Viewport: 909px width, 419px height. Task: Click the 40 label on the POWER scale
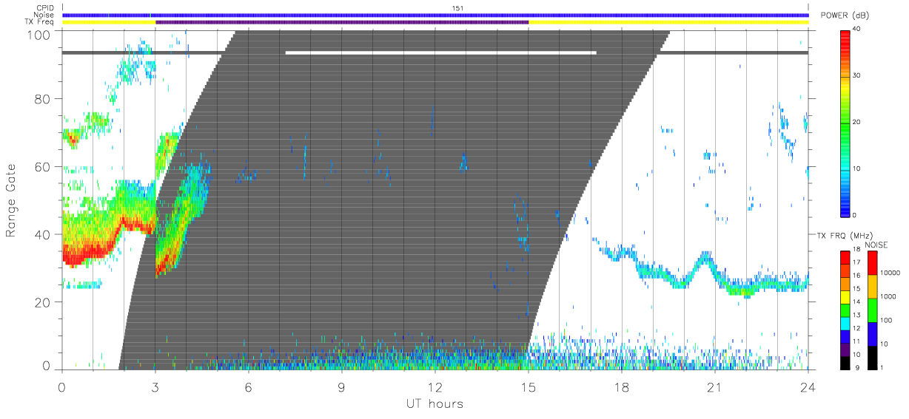[857, 29]
